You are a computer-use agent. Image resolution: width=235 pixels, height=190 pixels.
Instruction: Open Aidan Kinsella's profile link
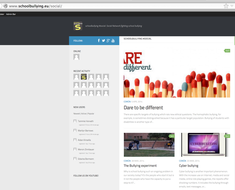(x=84, y=140)
